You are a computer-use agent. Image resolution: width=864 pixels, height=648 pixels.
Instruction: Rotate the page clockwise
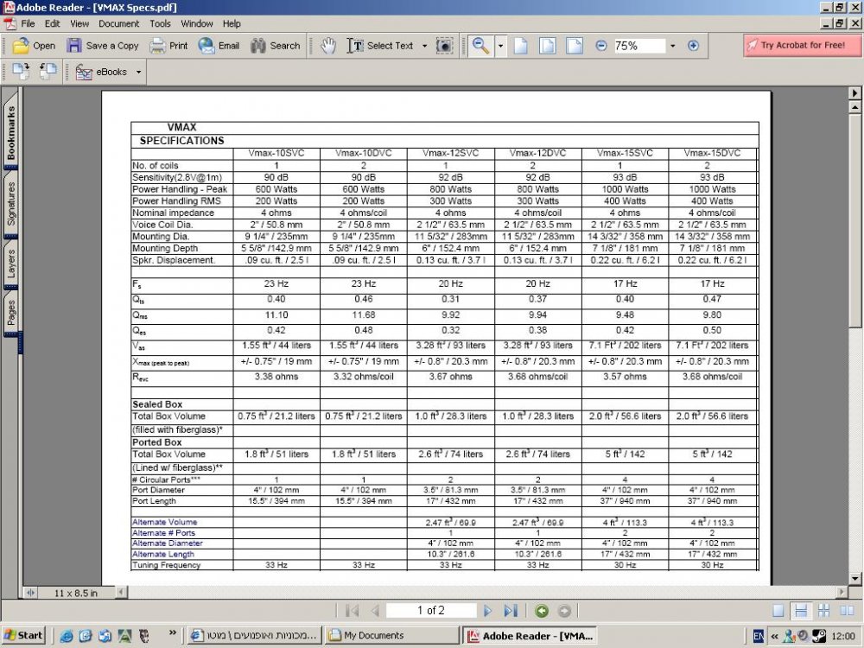[21, 72]
